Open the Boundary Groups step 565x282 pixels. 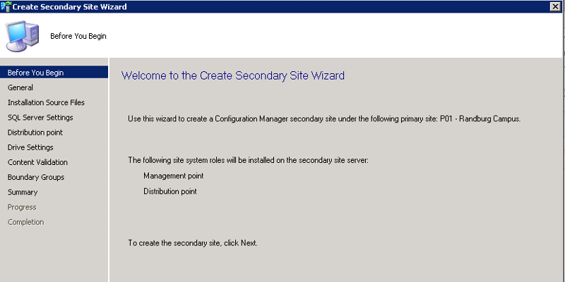tap(36, 178)
